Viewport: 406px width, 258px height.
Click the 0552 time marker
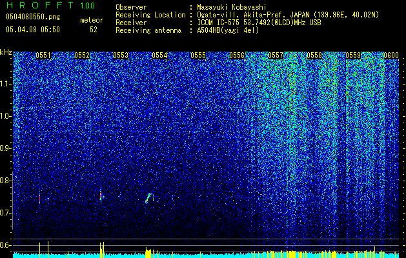point(82,55)
